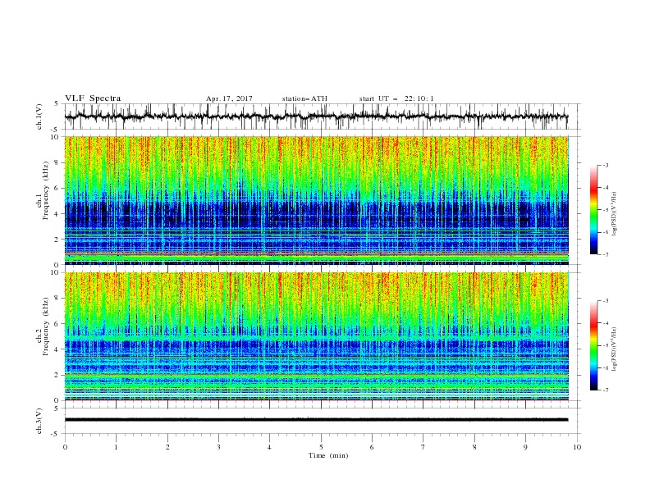This screenshot has height=502, width=650.
Task: Click the log(PSD) label beside ch.2 color bar
Action: pos(615,349)
